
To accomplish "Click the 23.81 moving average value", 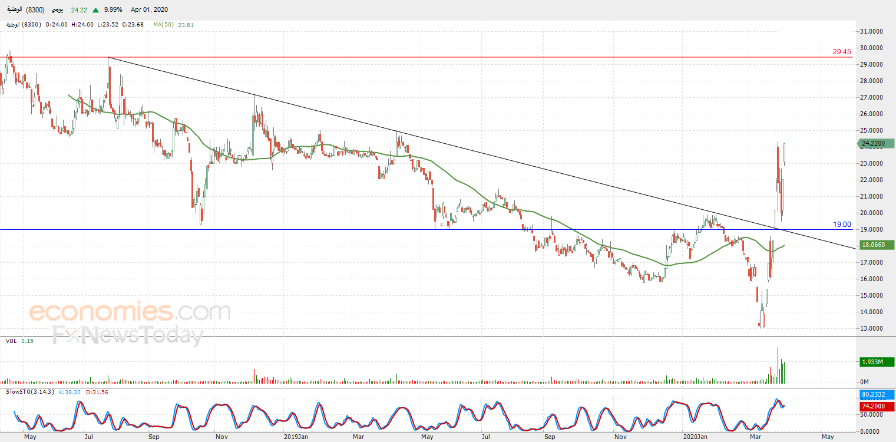I will [186, 25].
